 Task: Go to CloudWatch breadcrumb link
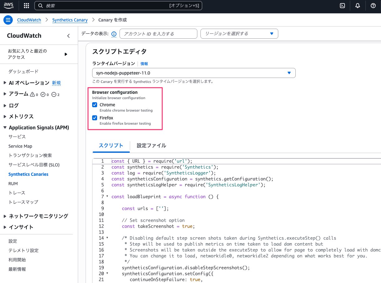[x=29, y=20]
